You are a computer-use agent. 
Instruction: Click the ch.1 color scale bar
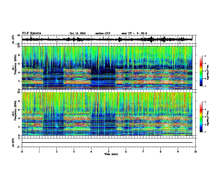coord(201,71)
